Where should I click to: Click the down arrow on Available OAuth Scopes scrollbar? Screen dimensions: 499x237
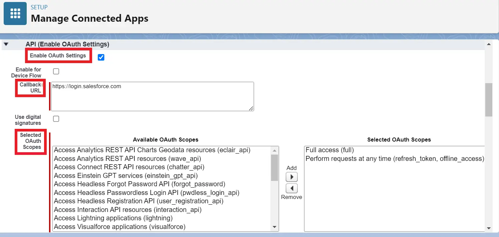coord(275,227)
